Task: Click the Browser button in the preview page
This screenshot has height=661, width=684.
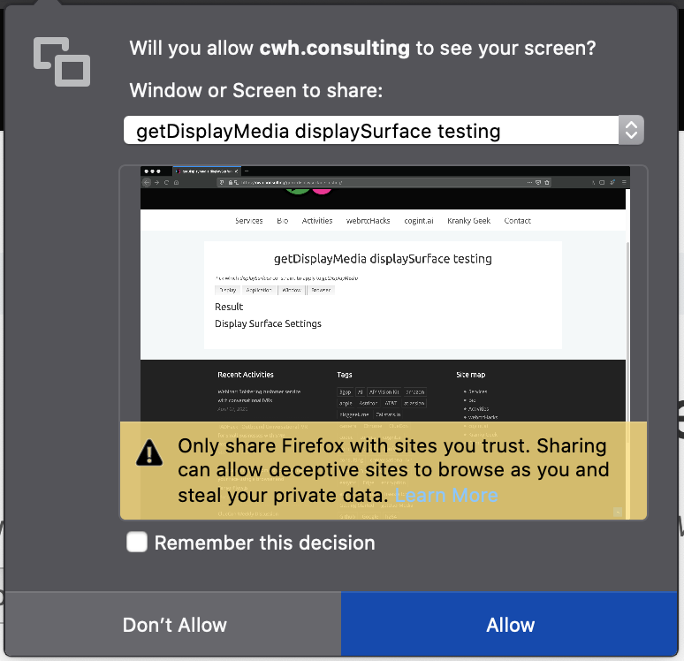Action: (321, 290)
